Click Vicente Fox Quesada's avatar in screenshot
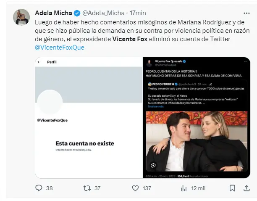The width and height of the screenshot is (257, 201). [x=149, y=63]
